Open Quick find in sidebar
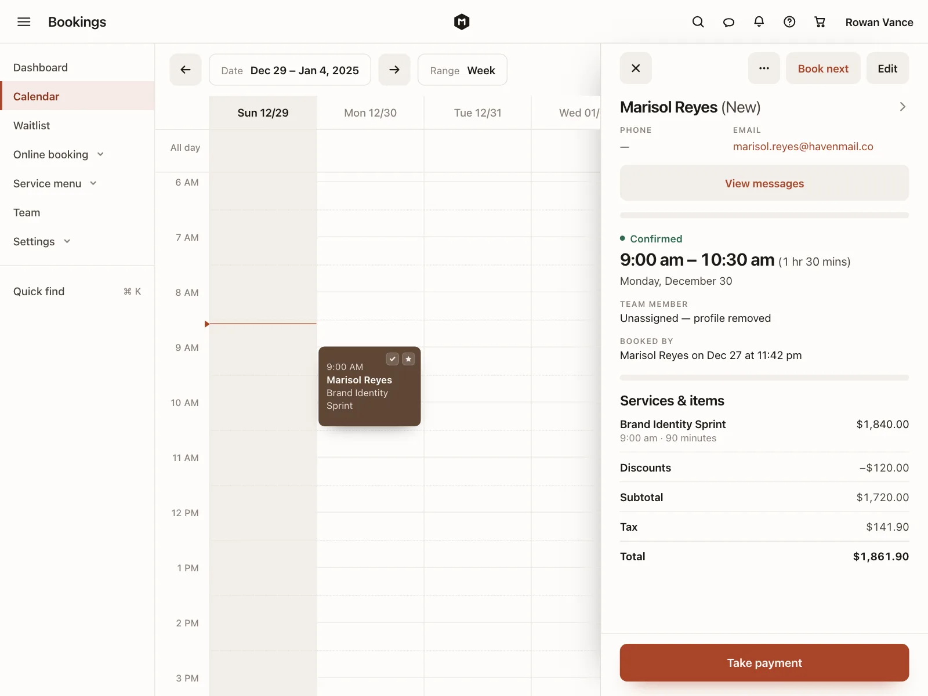928x696 pixels. pos(77,291)
